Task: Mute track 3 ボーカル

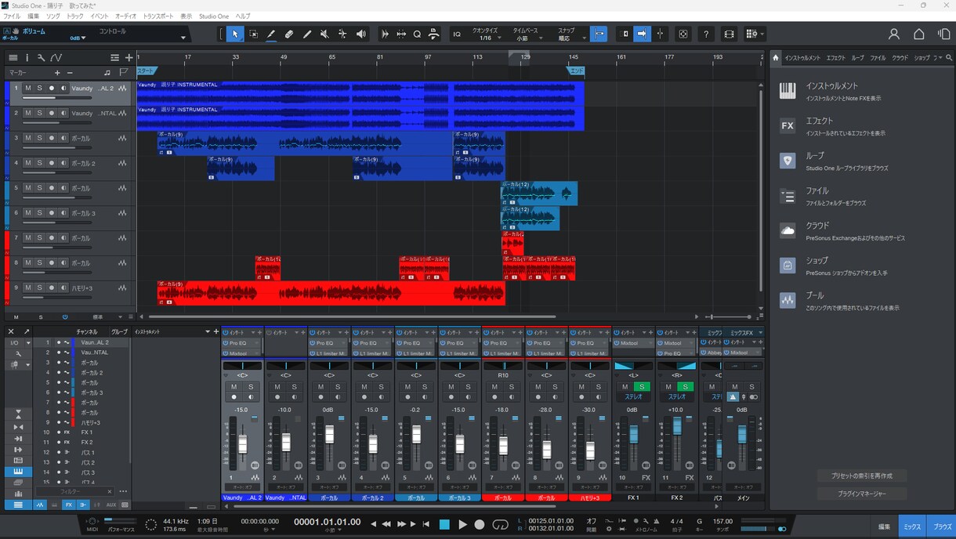Action: tap(28, 138)
